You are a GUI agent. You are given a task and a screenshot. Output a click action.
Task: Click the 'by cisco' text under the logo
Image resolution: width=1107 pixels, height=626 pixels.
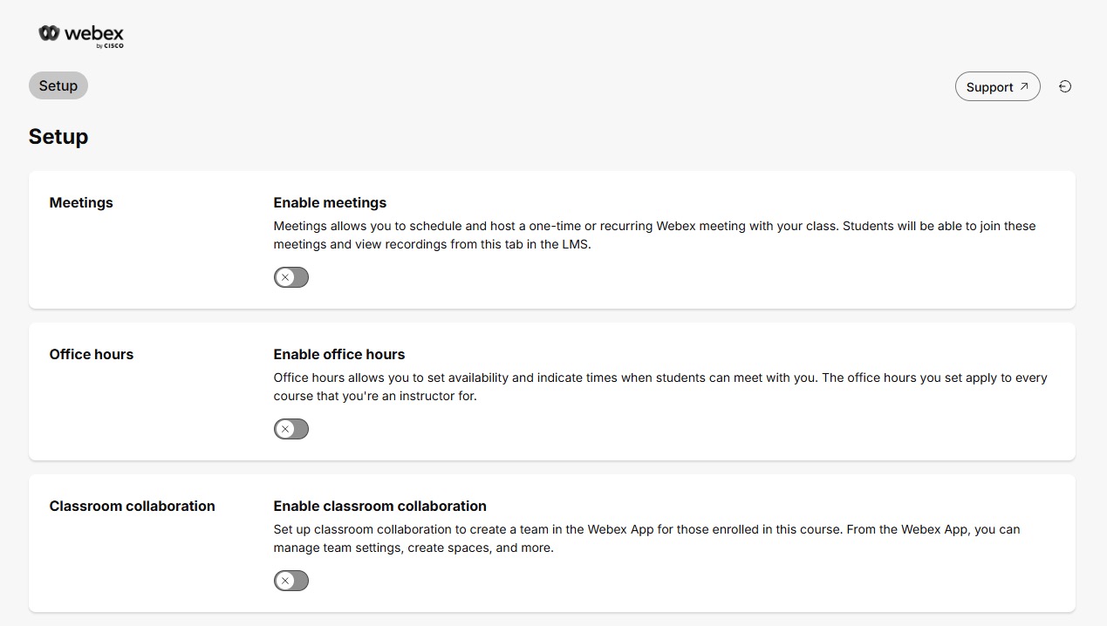pos(108,44)
